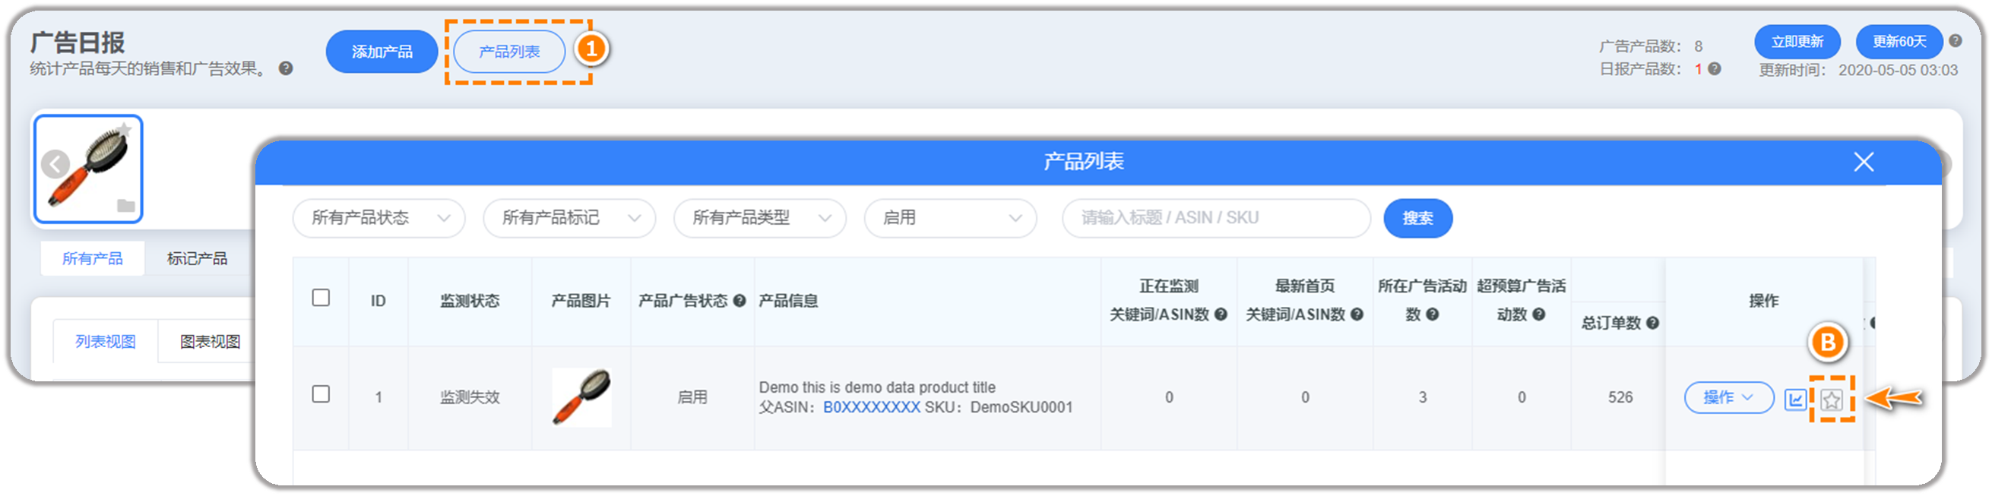Click 监测状态 column header
The height and width of the screenshot is (496, 1992).
point(470,301)
